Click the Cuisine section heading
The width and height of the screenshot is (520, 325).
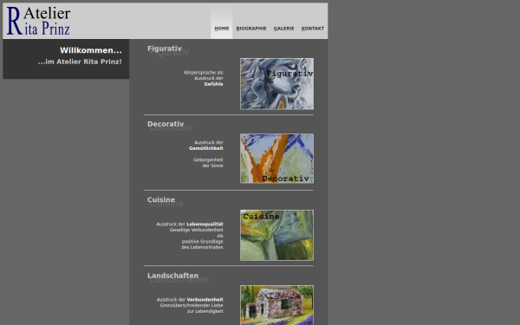pos(161,199)
